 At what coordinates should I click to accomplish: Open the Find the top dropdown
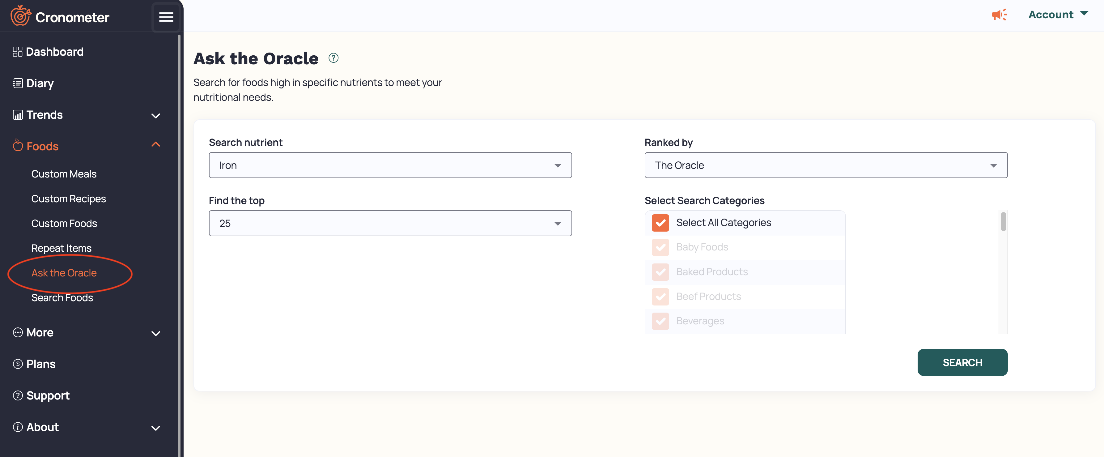pos(390,223)
